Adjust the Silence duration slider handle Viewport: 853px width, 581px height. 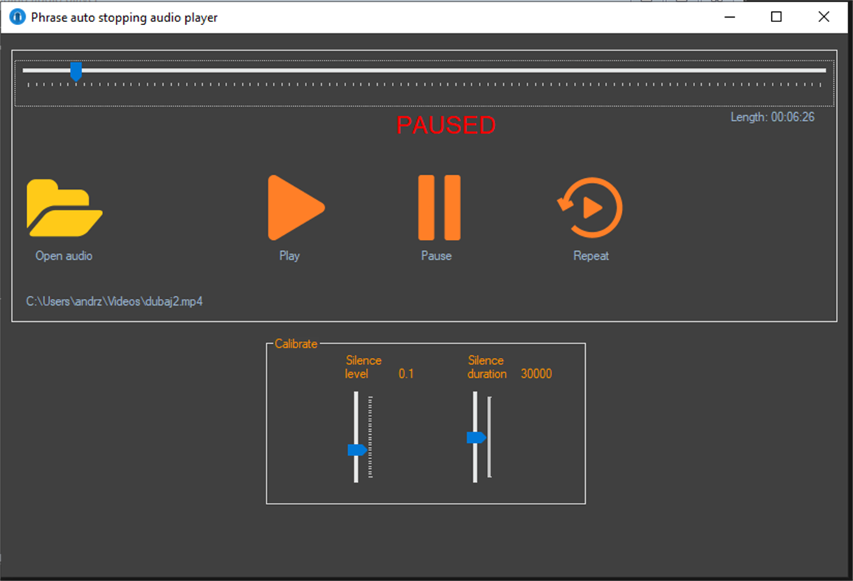(476, 437)
